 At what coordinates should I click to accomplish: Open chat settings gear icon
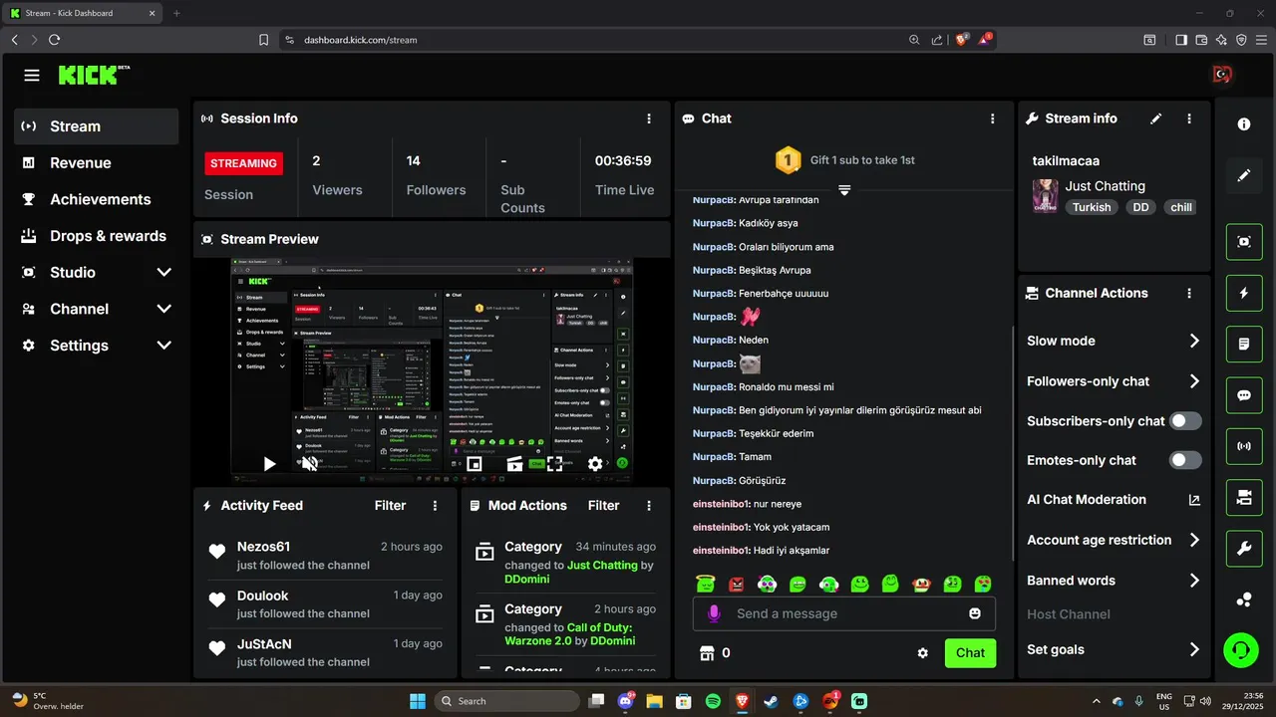point(923,653)
